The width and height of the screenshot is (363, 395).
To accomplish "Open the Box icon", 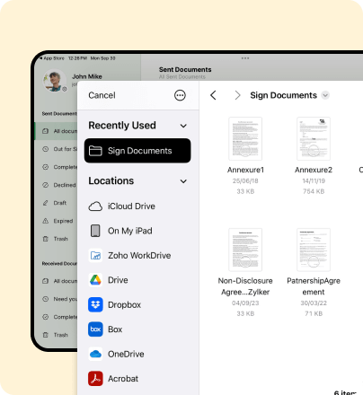I will (x=95, y=329).
